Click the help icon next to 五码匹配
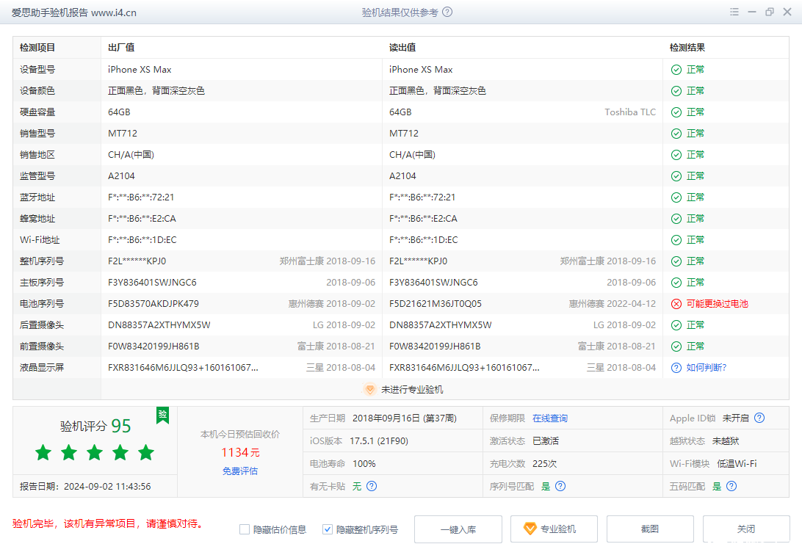Image resolution: width=802 pixels, height=555 pixels. 731,486
